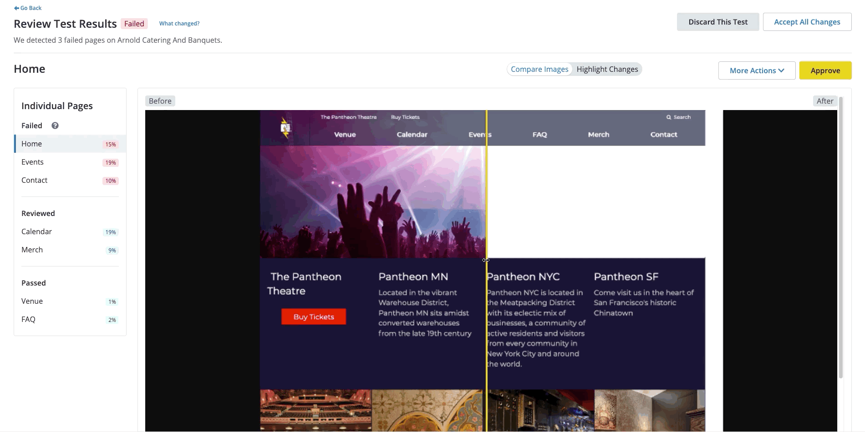This screenshot has width=865, height=432.
Task: Select the Contact failed page
Action: point(70,180)
